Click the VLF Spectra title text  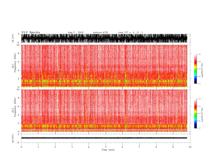point(31,32)
